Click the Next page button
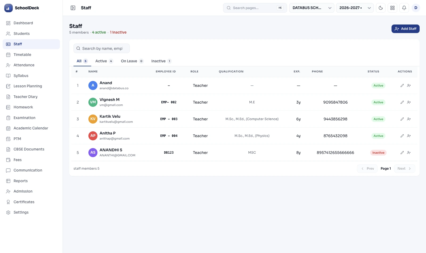Viewport: 426px width, 253px height. tap(404, 169)
